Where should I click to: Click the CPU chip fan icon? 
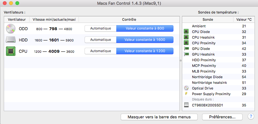[11, 51]
